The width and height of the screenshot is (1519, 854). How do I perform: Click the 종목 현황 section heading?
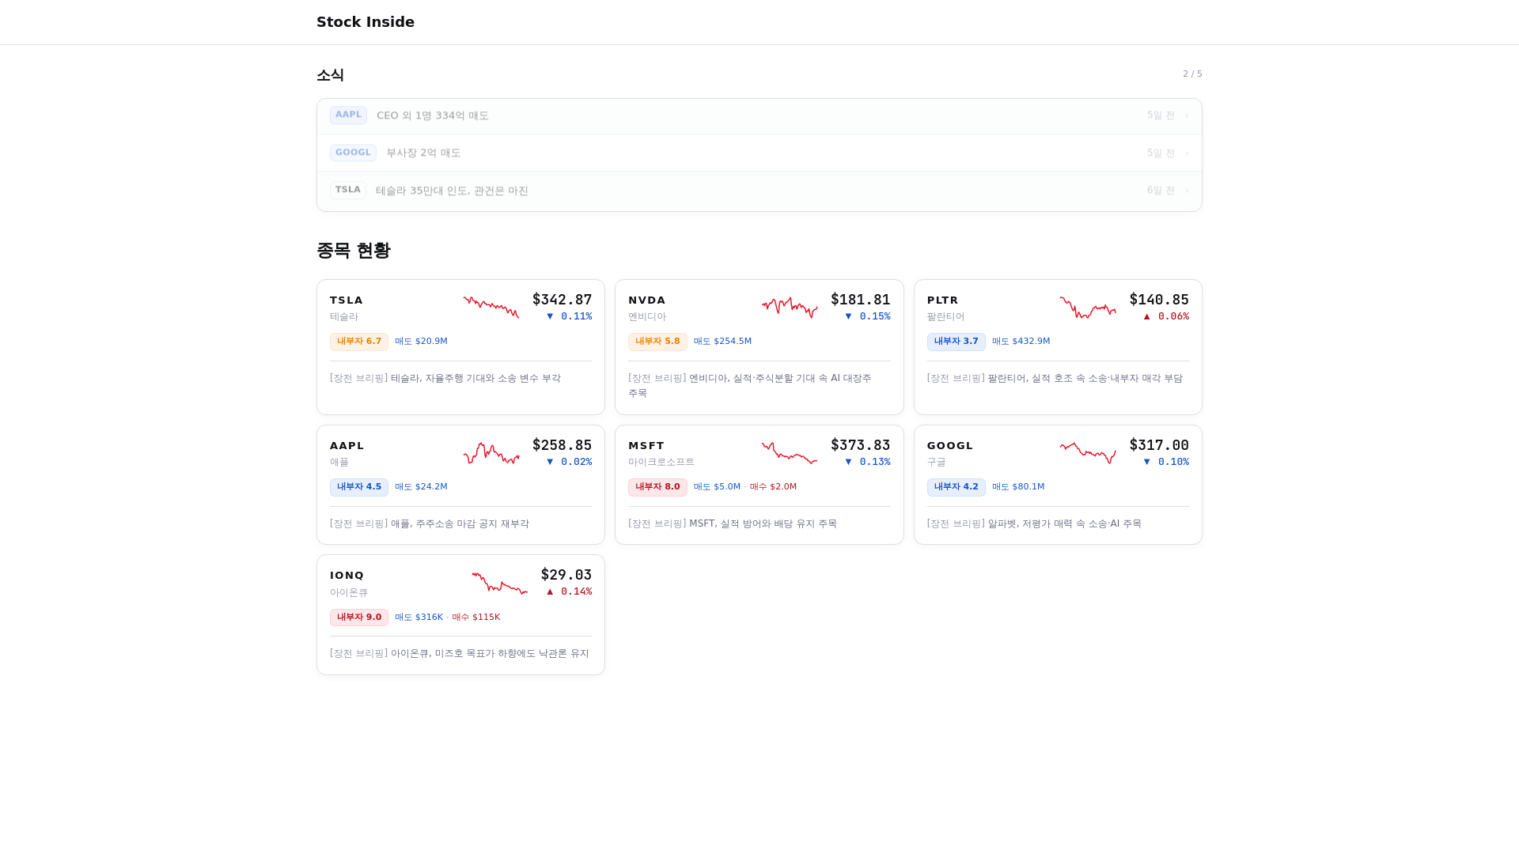tap(354, 251)
